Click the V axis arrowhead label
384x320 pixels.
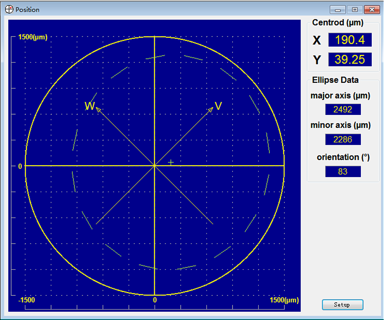[218, 106]
